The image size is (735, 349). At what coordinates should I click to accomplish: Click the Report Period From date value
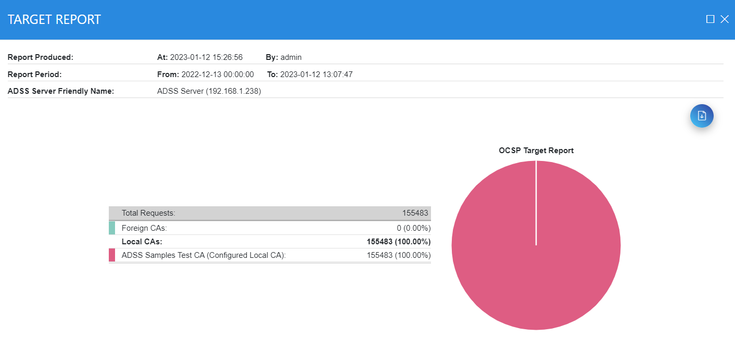point(217,74)
